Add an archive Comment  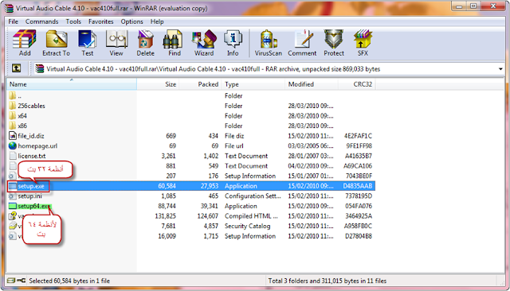coord(302,43)
